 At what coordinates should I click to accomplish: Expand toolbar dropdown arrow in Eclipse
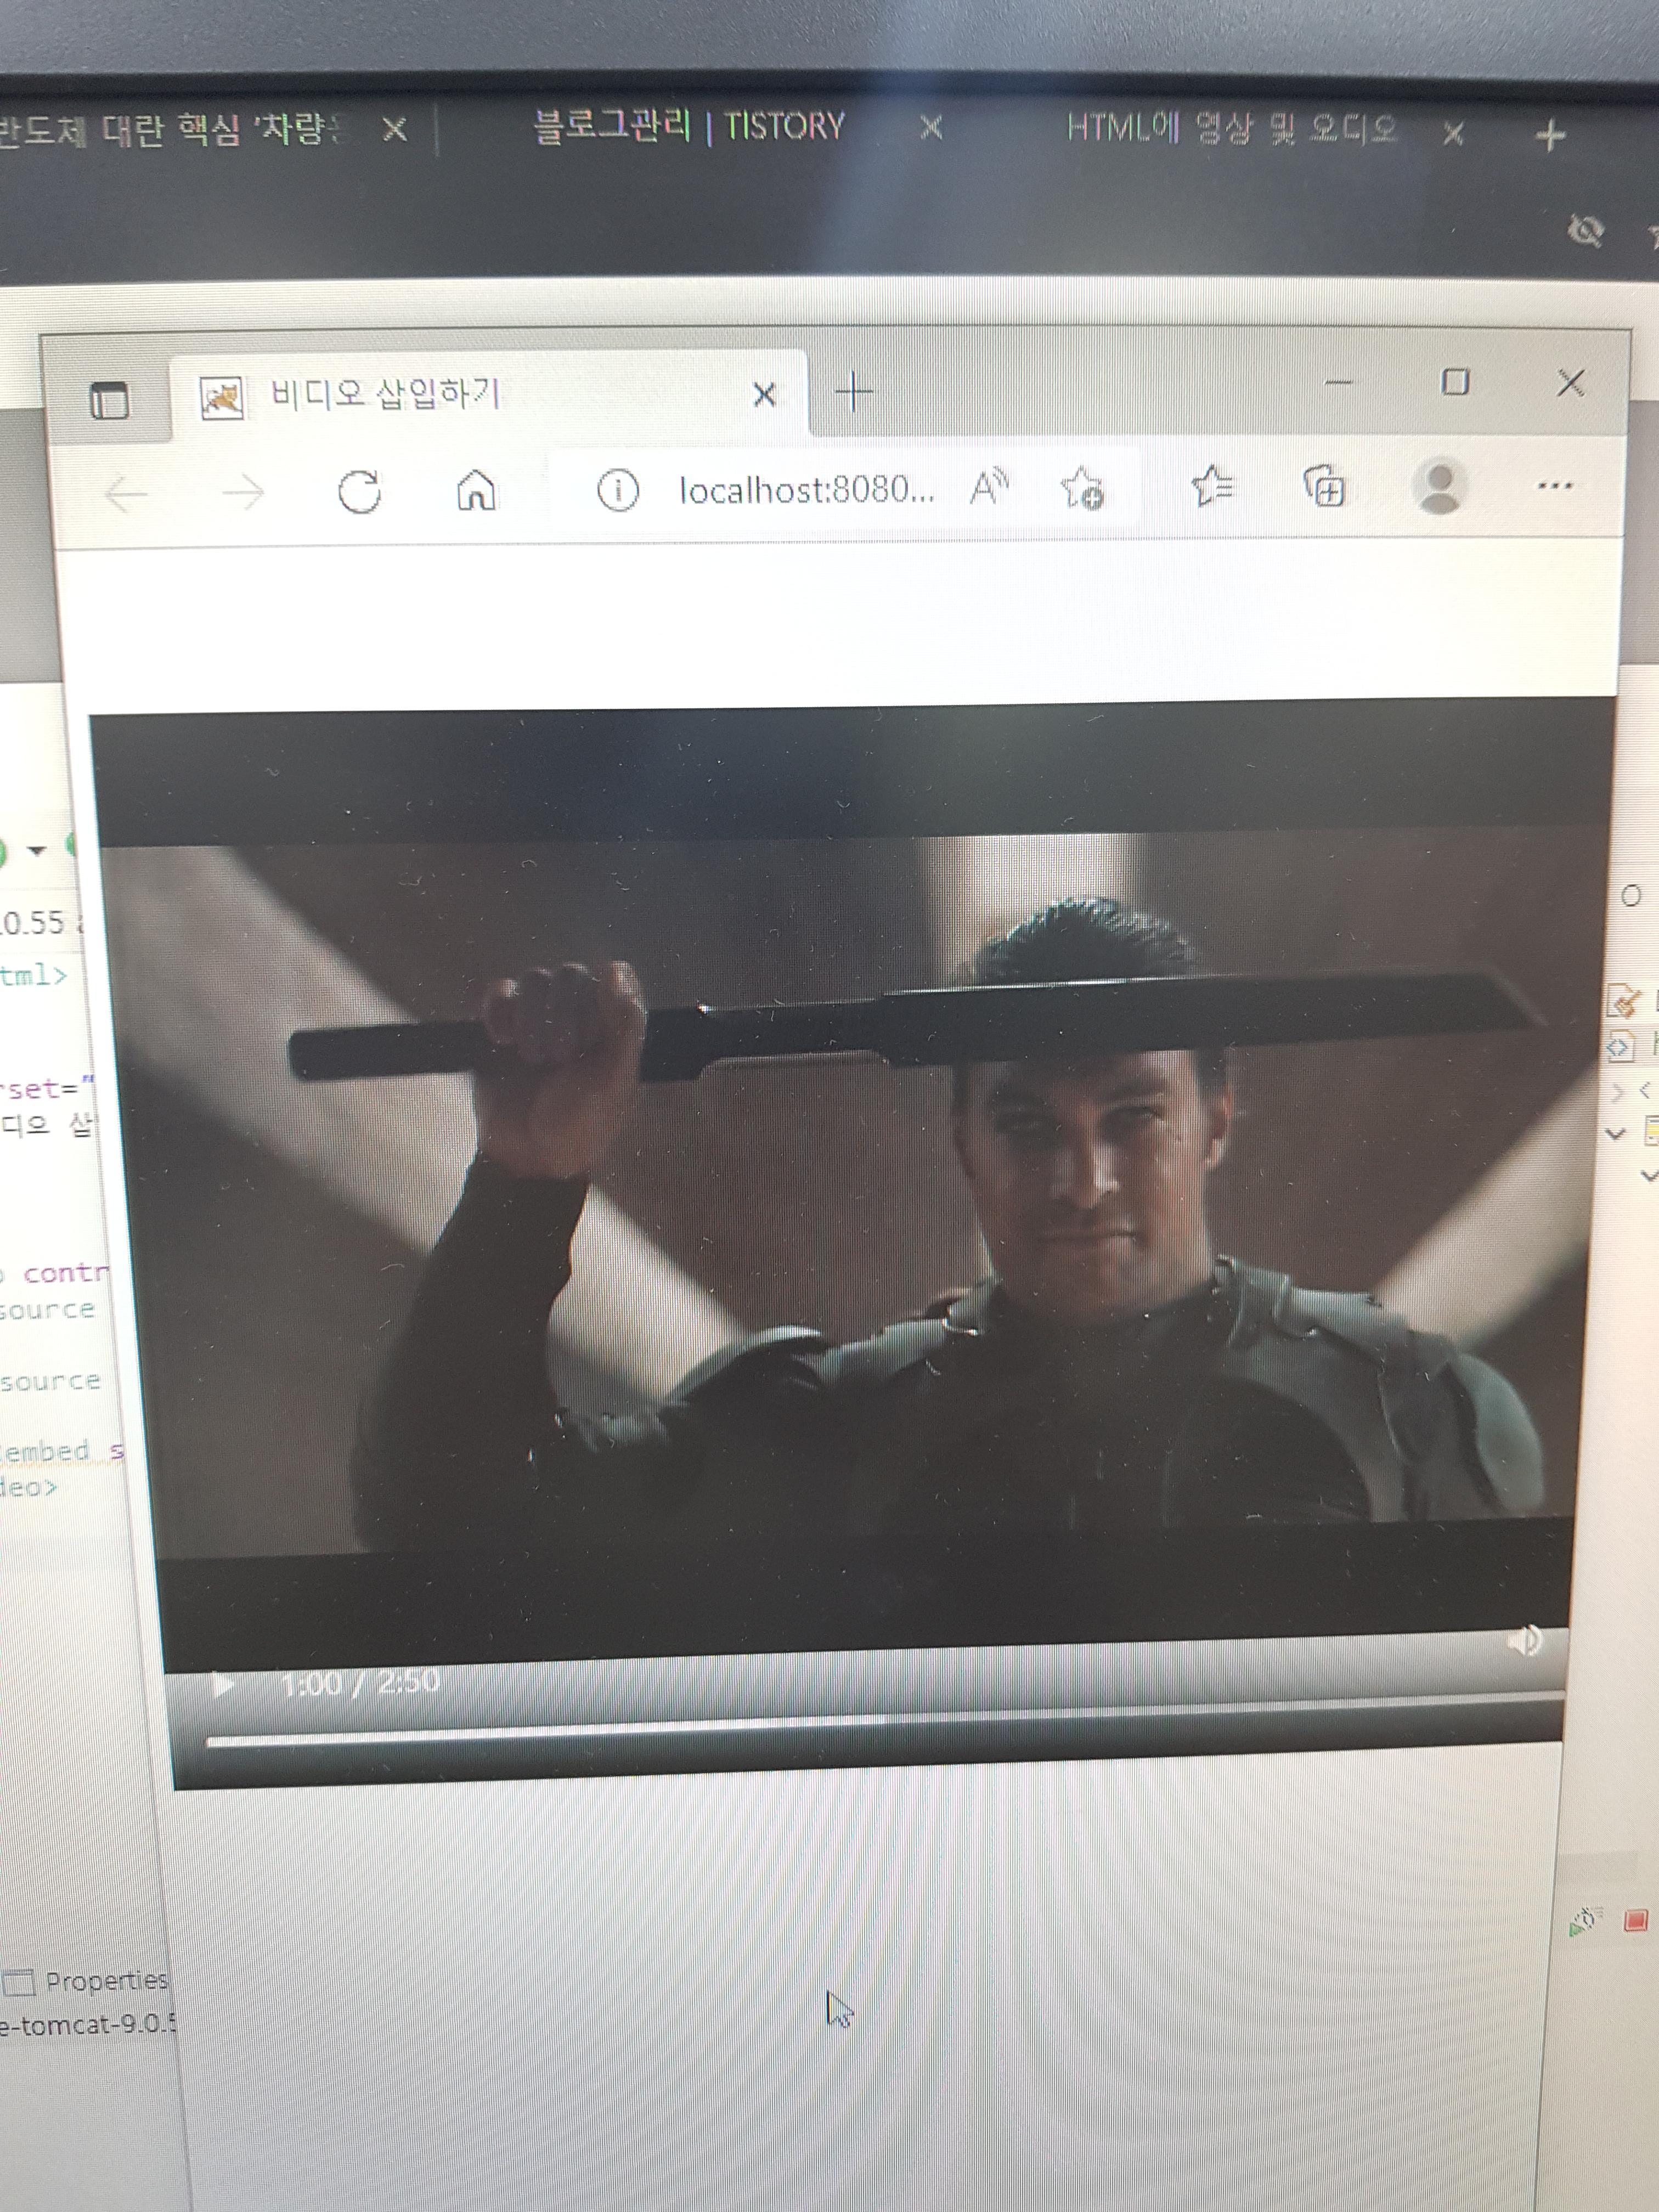[37, 851]
